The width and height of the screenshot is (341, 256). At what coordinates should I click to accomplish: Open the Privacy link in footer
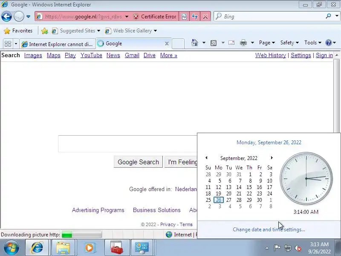168,224
